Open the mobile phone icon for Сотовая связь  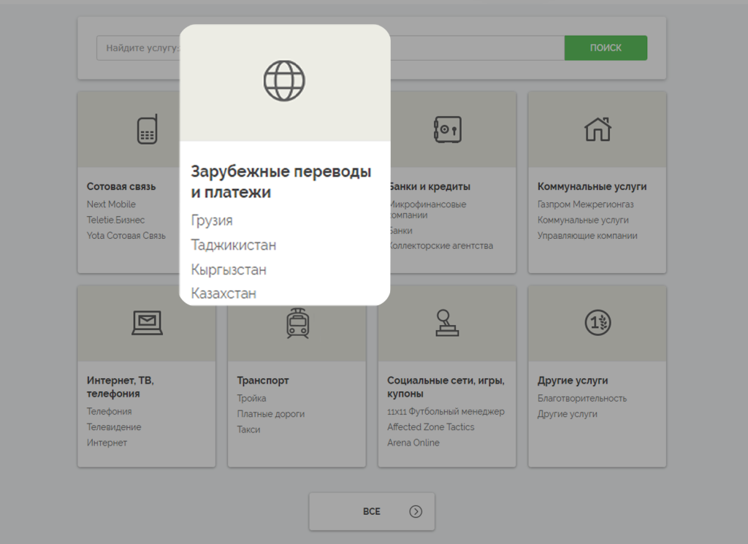[x=148, y=129]
